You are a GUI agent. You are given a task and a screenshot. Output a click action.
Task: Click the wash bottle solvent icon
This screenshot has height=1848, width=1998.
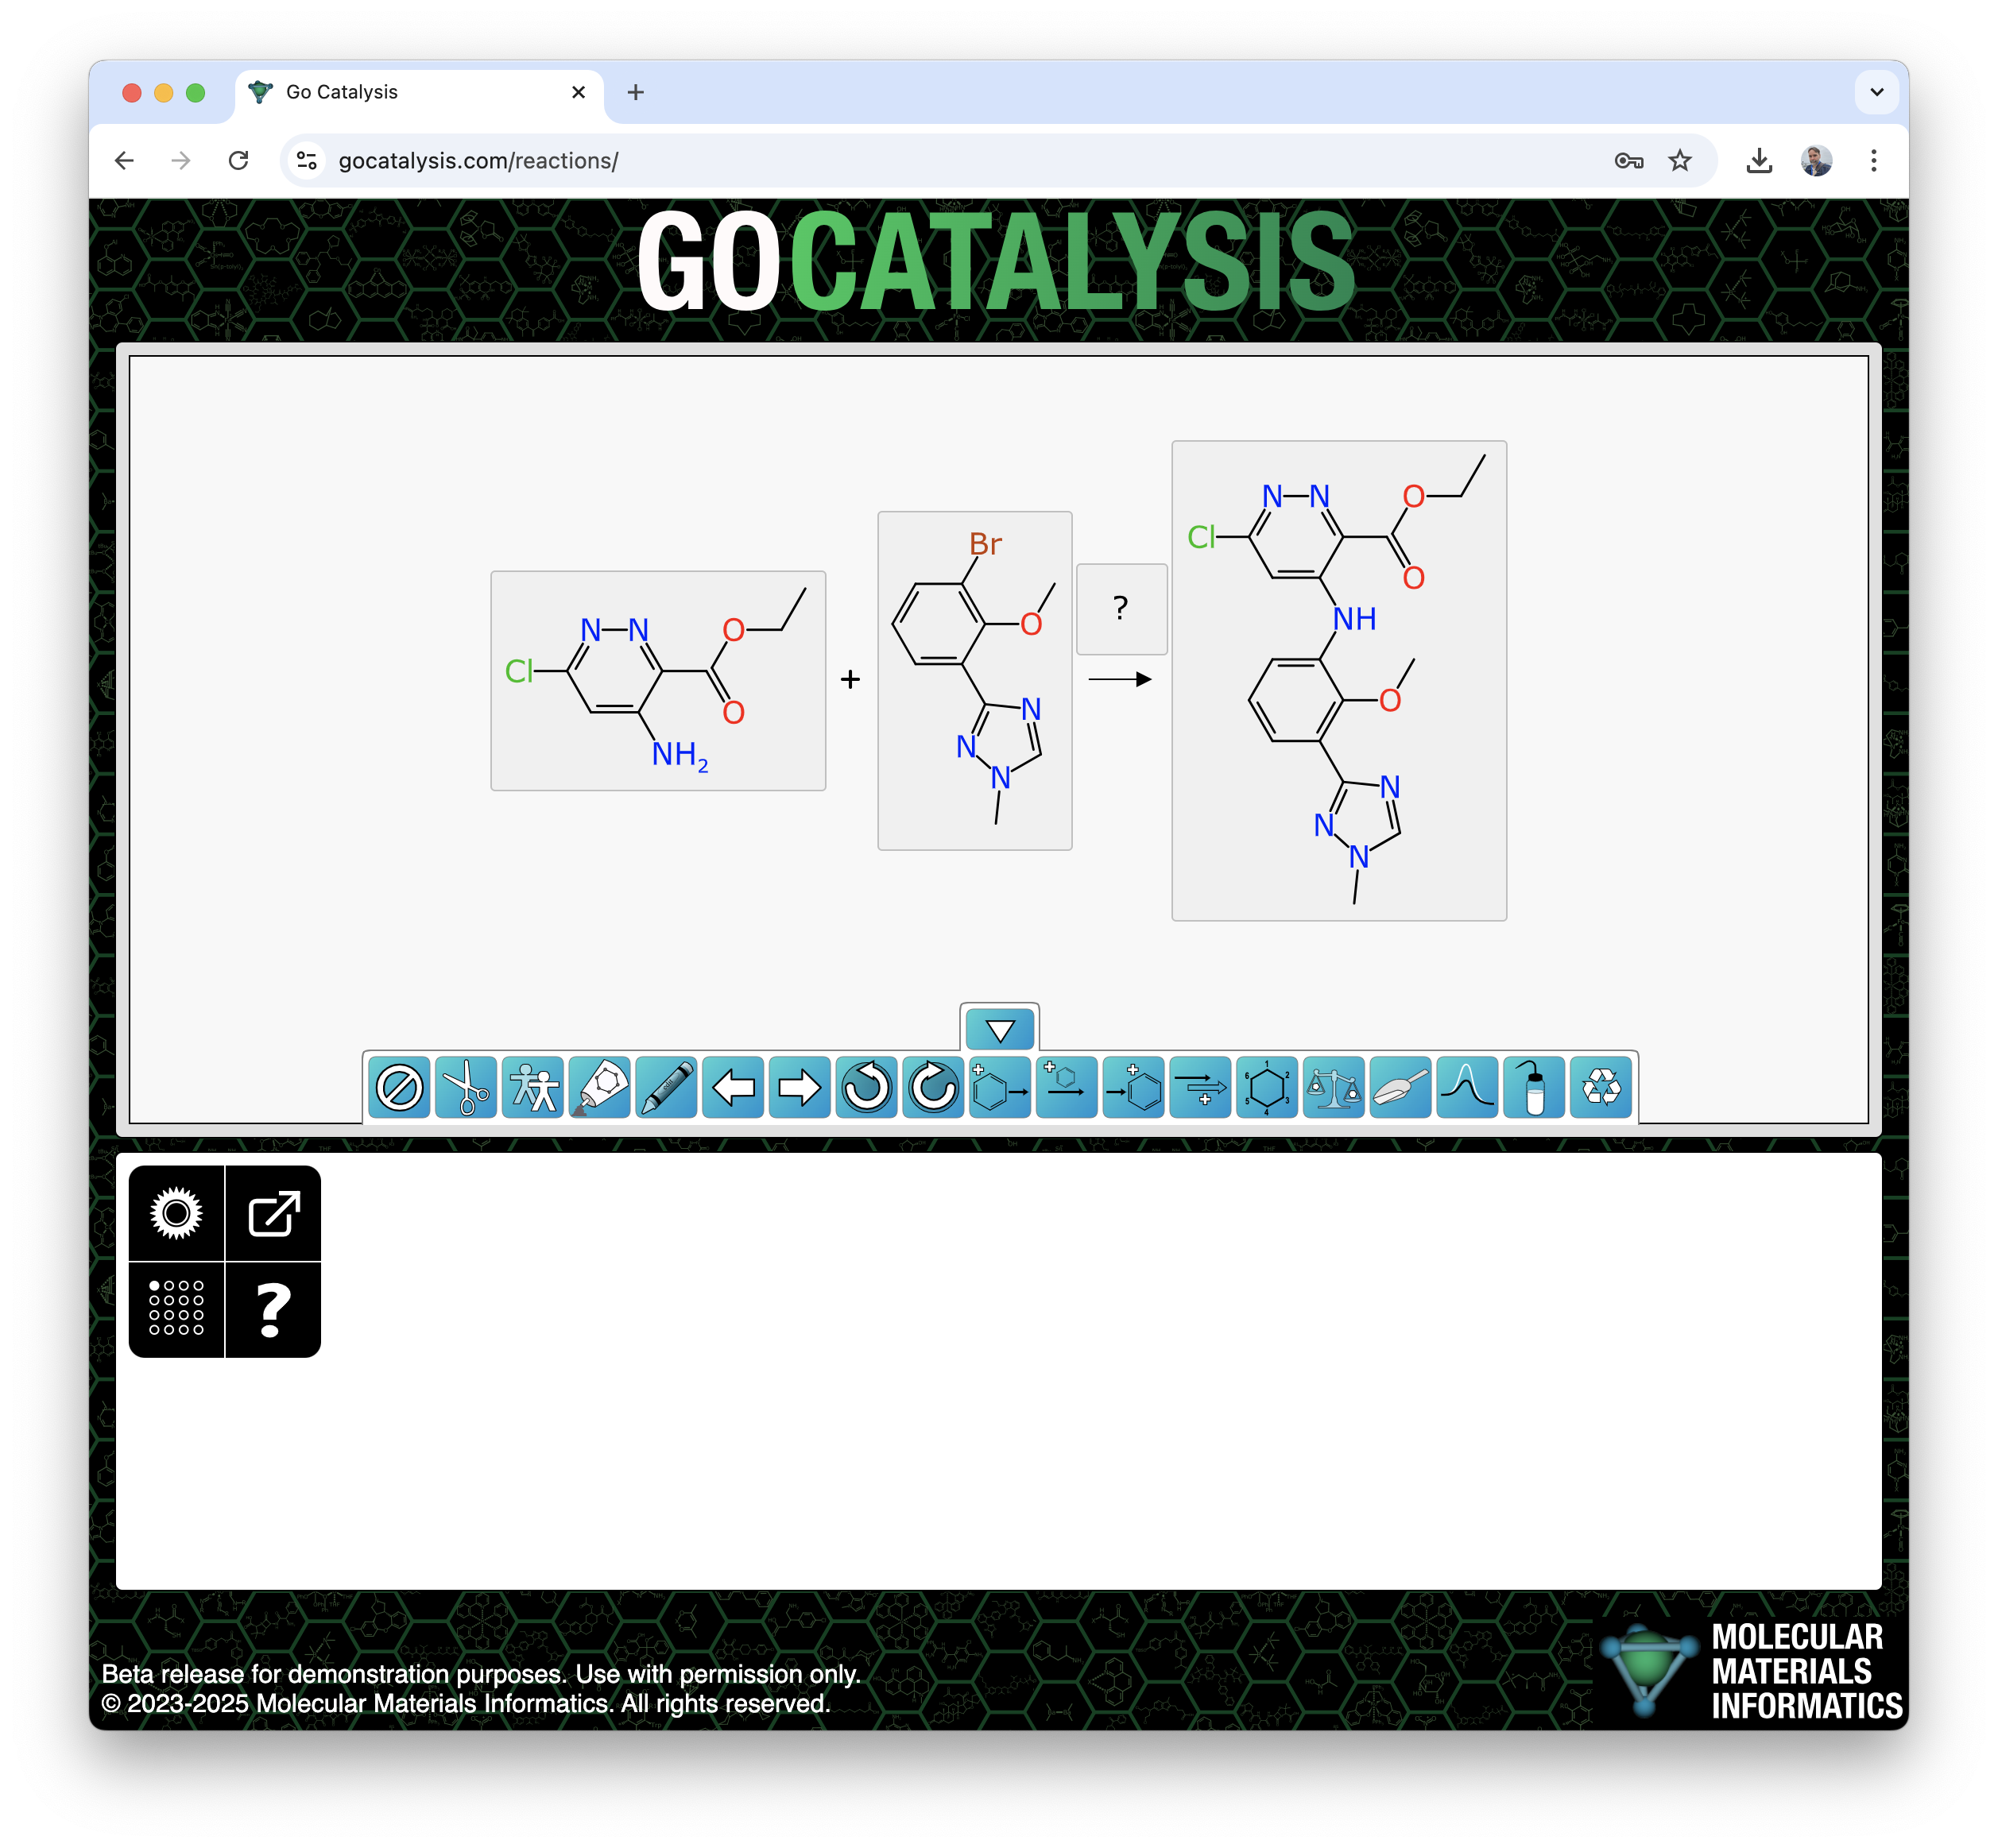pos(1534,1088)
